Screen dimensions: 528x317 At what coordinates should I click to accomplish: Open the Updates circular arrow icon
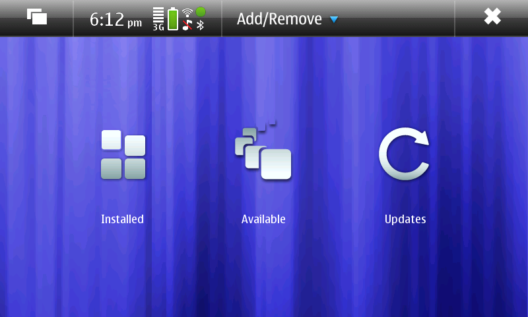tap(404, 154)
